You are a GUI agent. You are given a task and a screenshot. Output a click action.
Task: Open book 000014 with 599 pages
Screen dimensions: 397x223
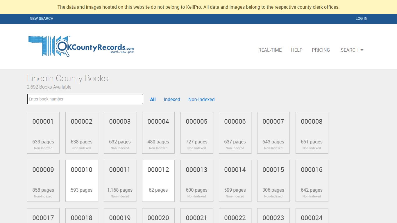(x=235, y=181)
